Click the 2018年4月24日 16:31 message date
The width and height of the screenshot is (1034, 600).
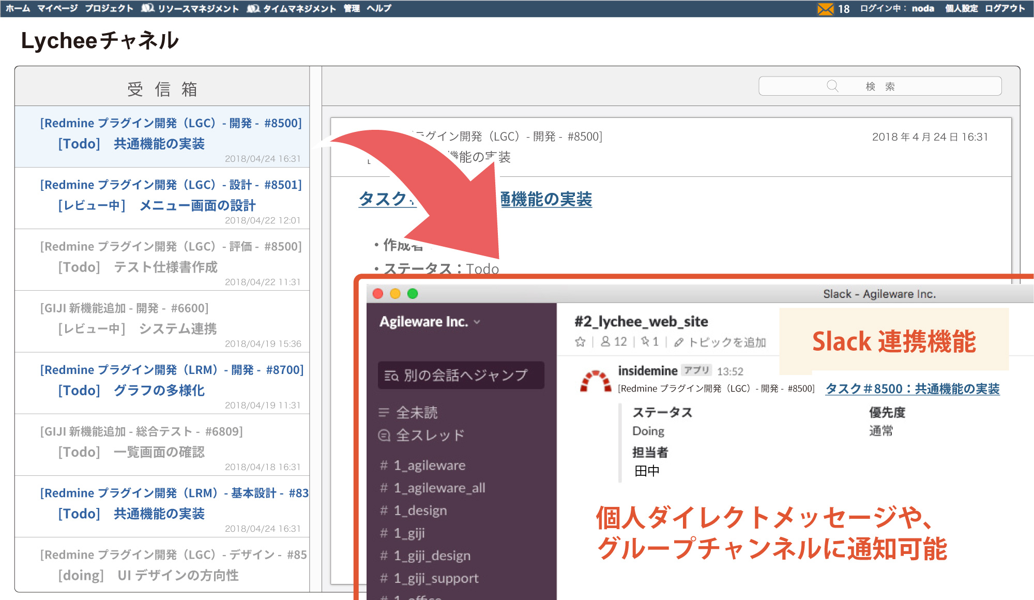(930, 137)
